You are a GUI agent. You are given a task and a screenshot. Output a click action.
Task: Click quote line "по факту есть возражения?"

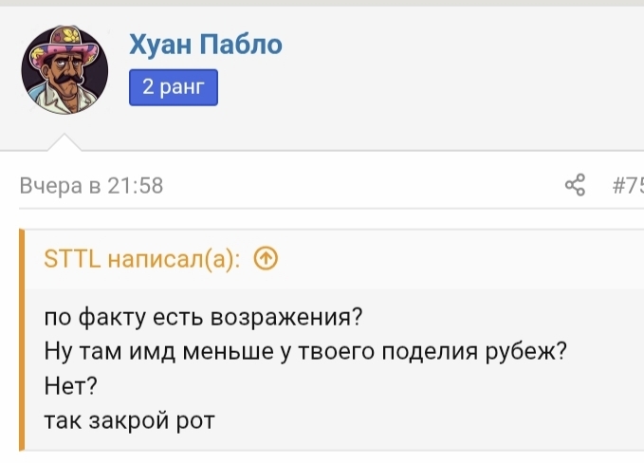click(x=204, y=317)
